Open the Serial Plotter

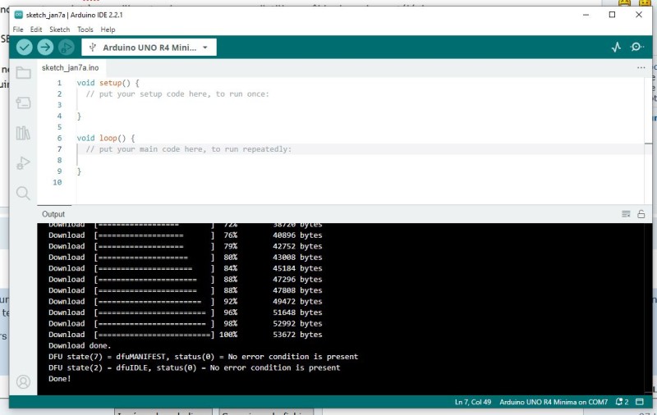616,47
